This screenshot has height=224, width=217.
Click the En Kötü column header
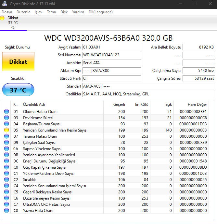click(138, 105)
